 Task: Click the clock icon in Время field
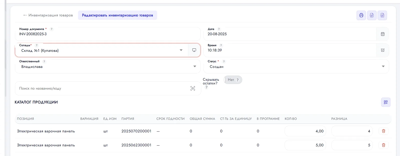[x=382, y=50]
